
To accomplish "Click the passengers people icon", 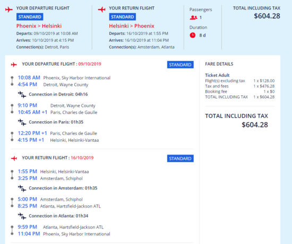I will click(193, 17).
